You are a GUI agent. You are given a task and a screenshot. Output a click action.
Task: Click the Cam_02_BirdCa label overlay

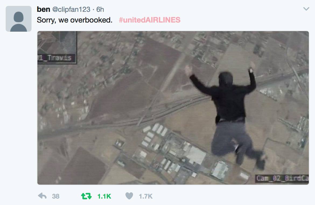click(282, 178)
